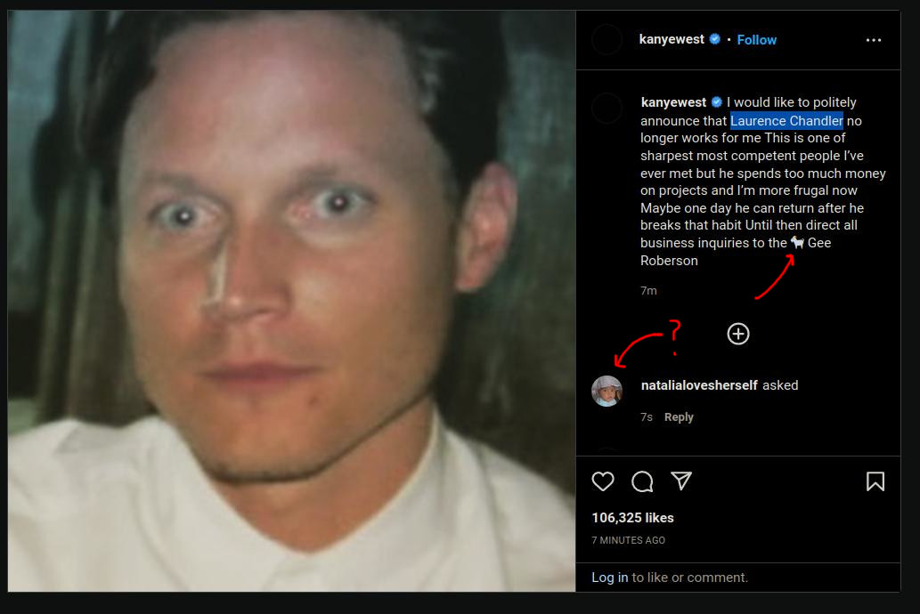Image resolution: width=920 pixels, height=614 pixels.
Task: Click the highlighted Laurence Chandler text
Action: click(786, 121)
